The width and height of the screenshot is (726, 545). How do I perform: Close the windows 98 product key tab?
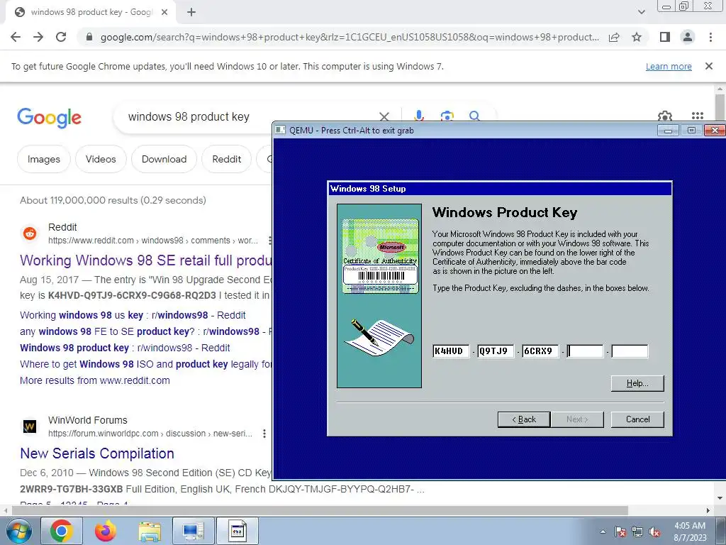[164, 13]
